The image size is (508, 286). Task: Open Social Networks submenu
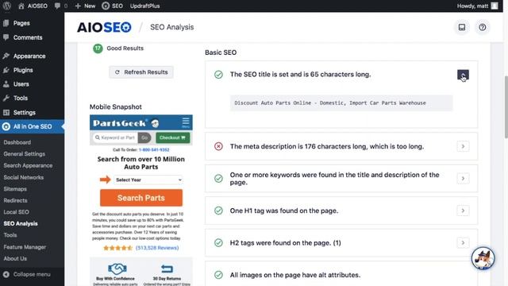coord(23,177)
